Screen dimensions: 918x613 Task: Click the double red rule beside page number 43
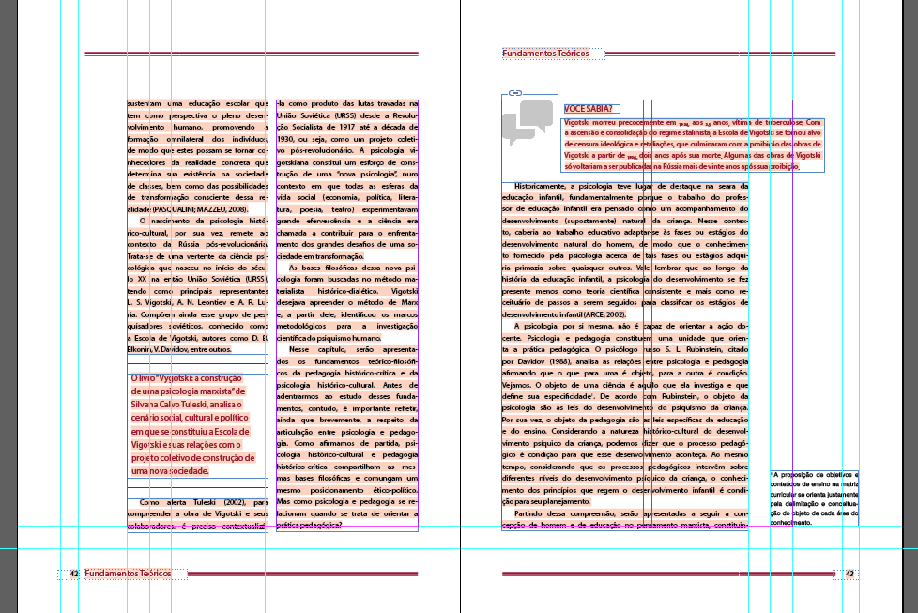pyautogui.click(x=668, y=574)
